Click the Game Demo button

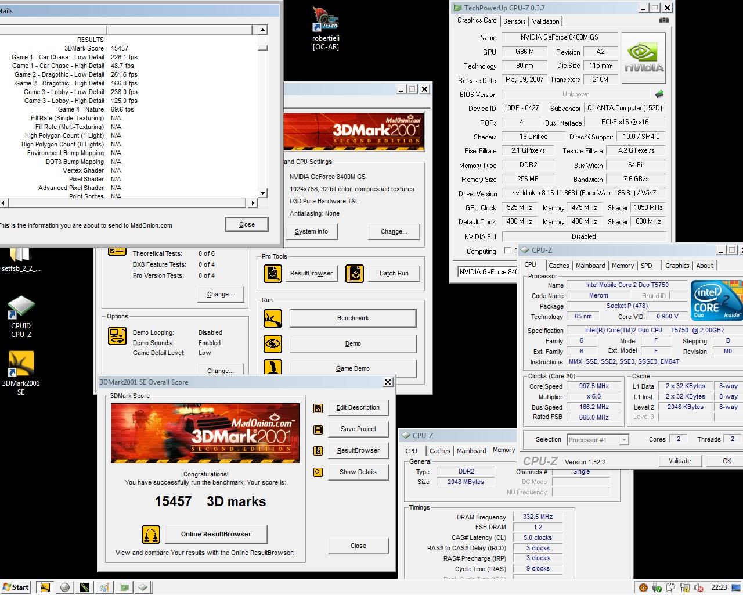[x=353, y=368]
